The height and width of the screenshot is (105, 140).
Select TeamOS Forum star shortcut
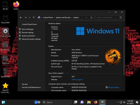pos(5,88)
